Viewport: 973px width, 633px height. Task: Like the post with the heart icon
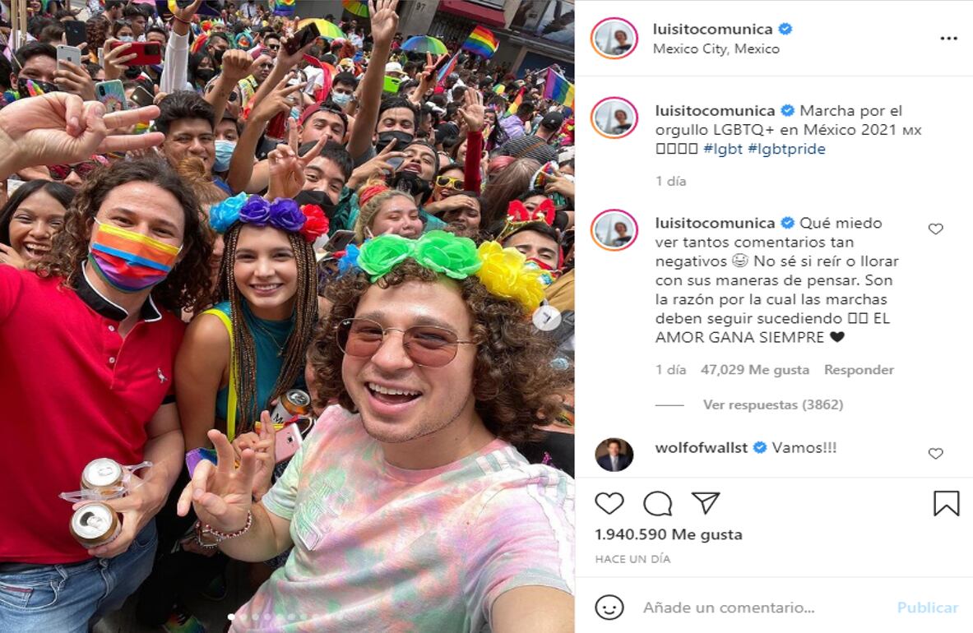pyautogui.click(x=609, y=503)
